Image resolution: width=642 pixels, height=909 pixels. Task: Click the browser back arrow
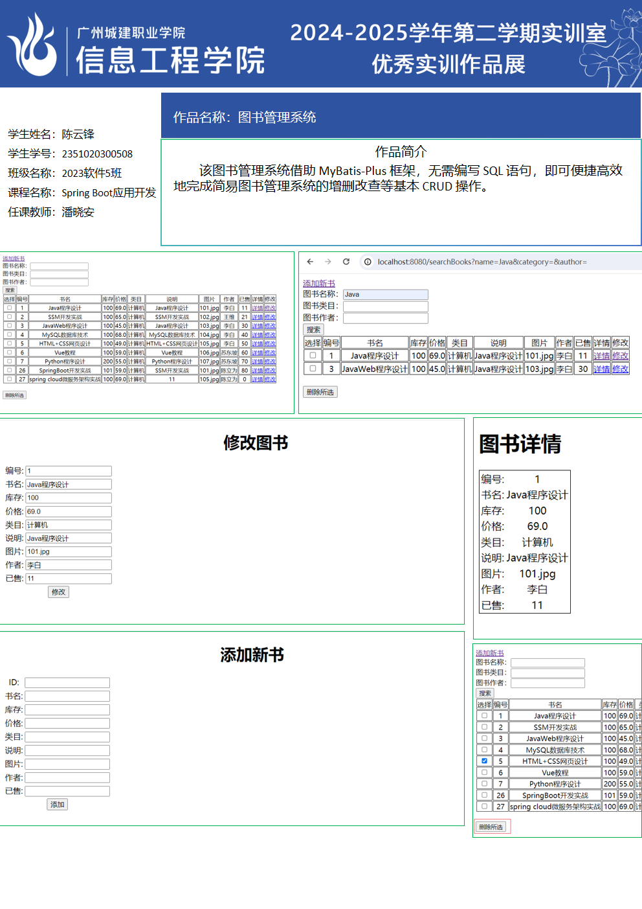pos(310,262)
